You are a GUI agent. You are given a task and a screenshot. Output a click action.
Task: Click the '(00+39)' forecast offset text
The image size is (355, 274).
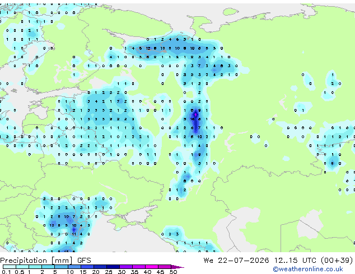tap(337, 261)
